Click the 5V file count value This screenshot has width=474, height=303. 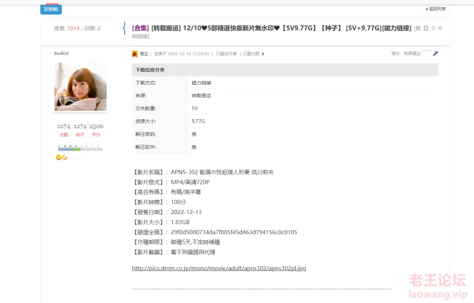195,109
